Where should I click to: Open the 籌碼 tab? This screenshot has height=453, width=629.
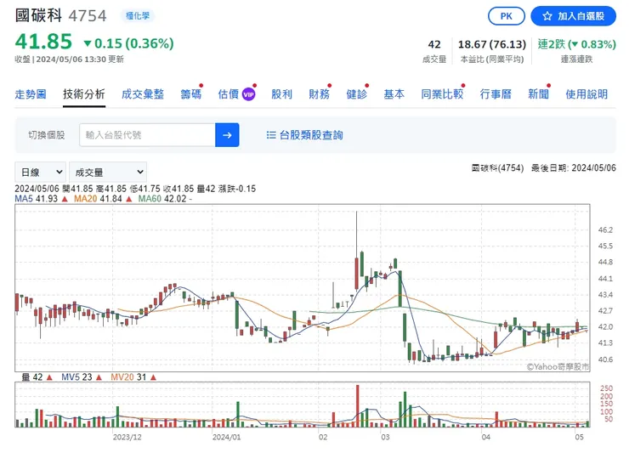pos(191,94)
